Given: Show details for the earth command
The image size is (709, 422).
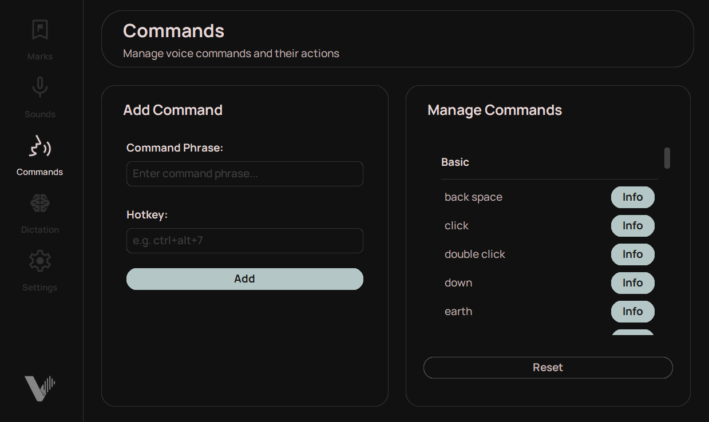Looking at the screenshot, I should 632,311.
